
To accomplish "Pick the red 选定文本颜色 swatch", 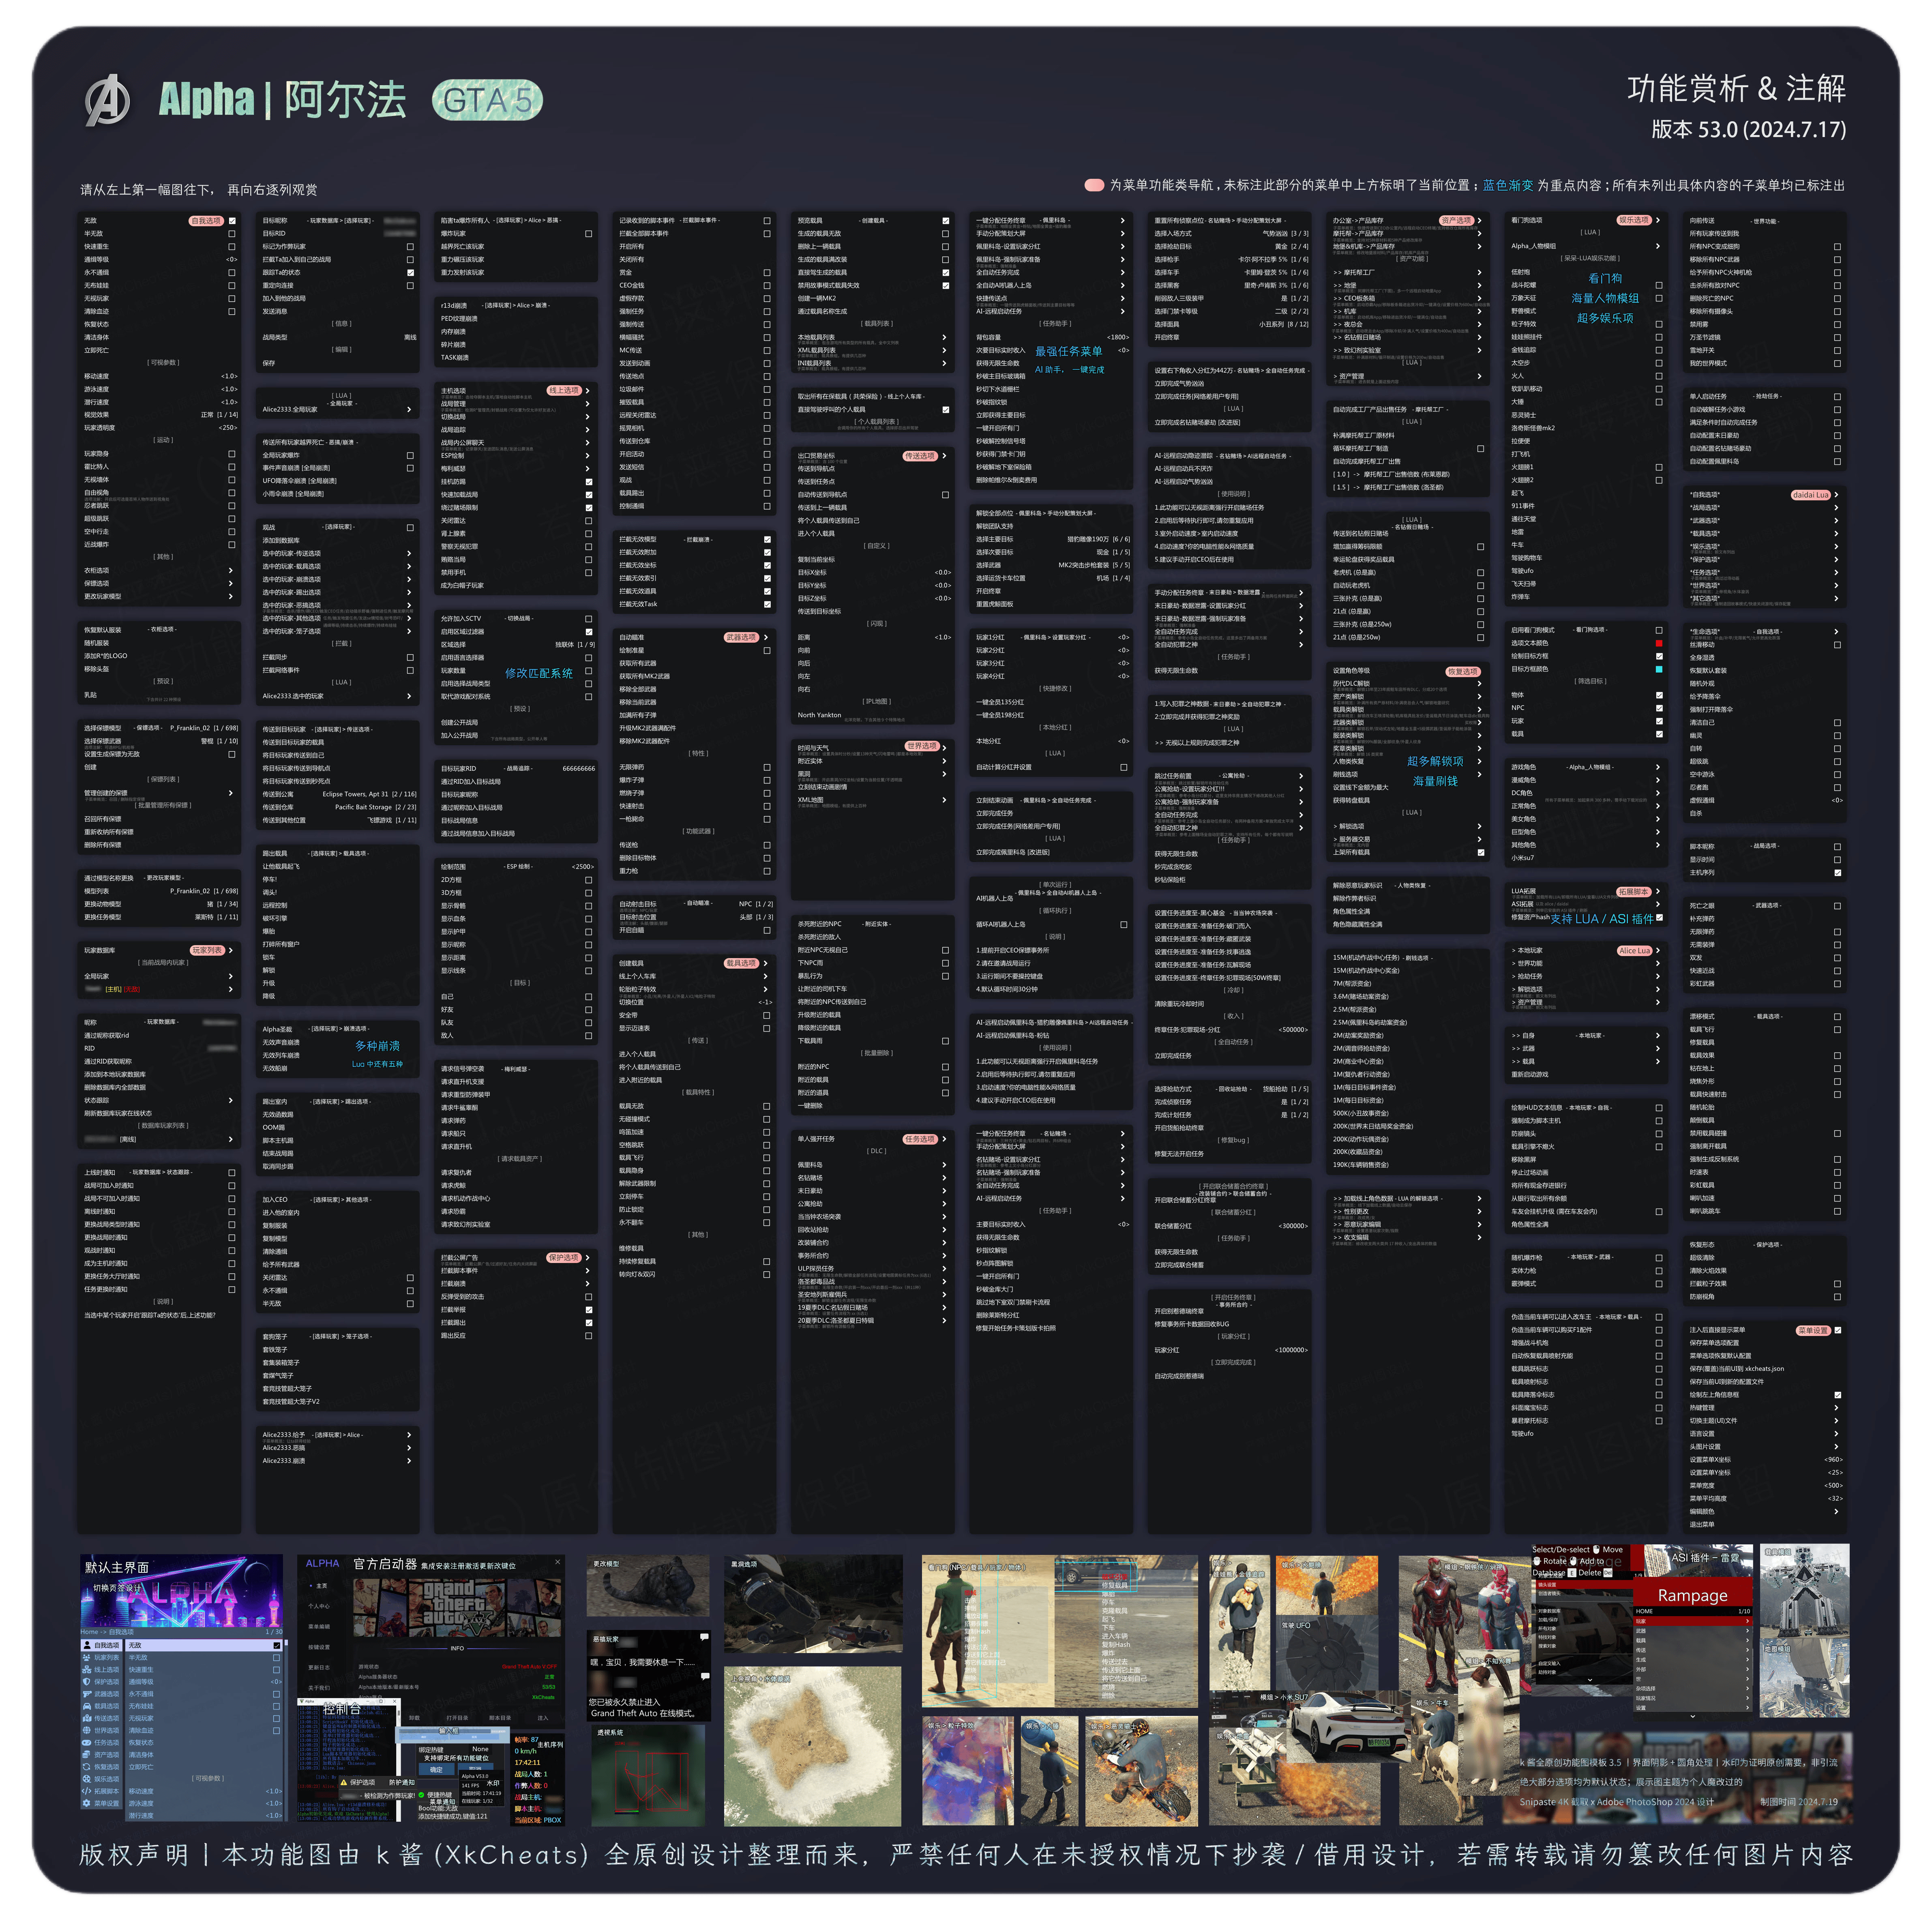I will [1659, 643].
